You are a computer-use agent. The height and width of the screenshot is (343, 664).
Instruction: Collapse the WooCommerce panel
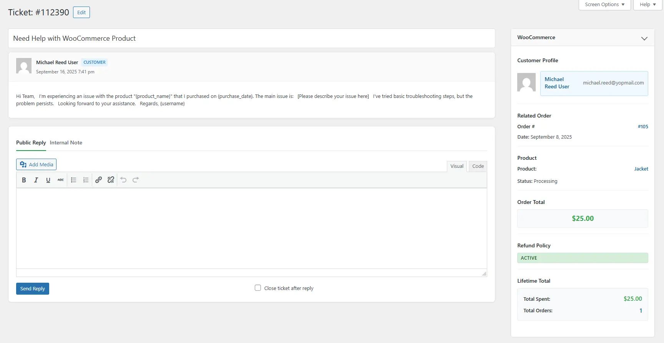point(644,38)
